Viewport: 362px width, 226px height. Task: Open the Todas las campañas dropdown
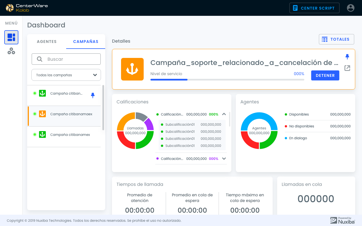point(66,75)
